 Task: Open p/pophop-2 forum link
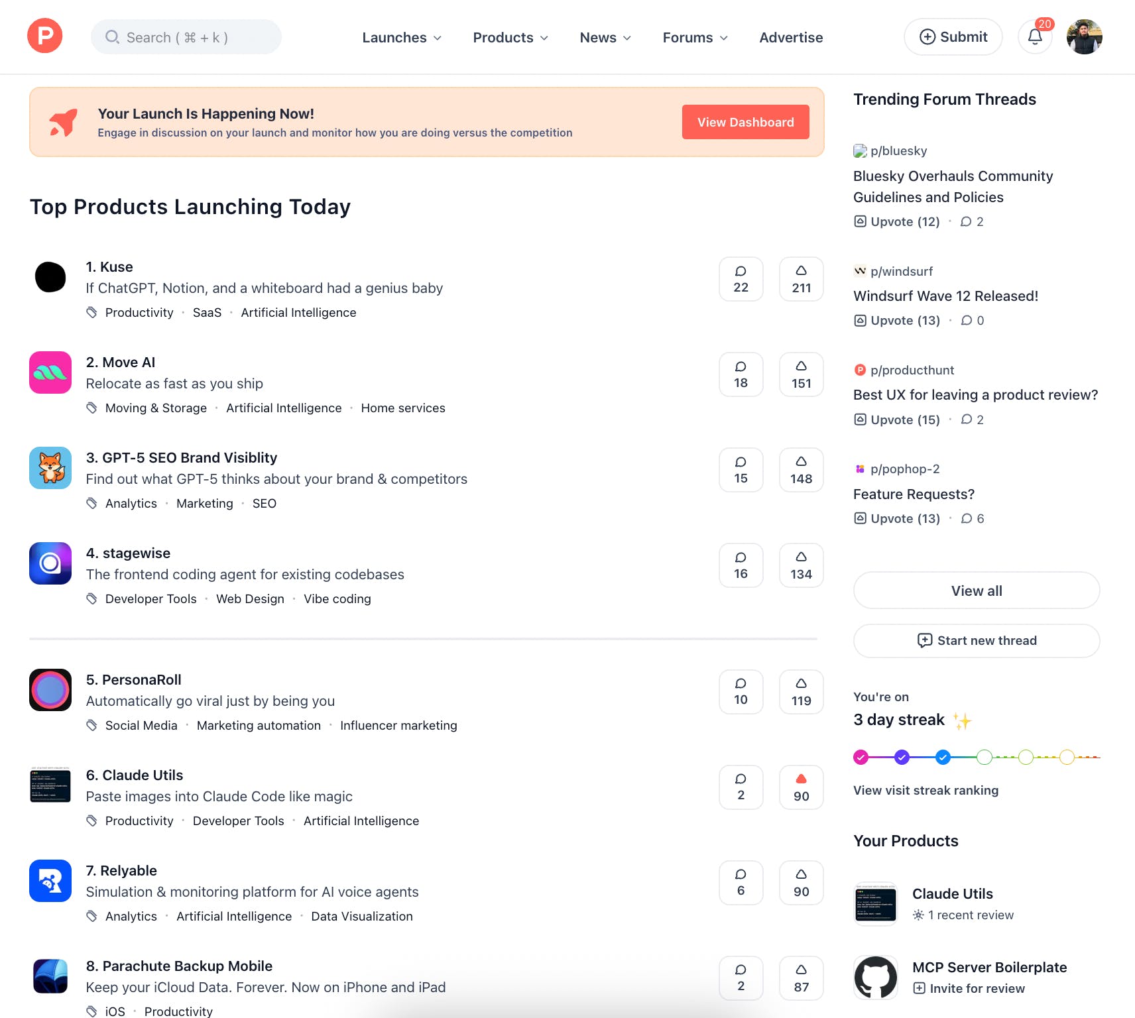click(x=897, y=469)
